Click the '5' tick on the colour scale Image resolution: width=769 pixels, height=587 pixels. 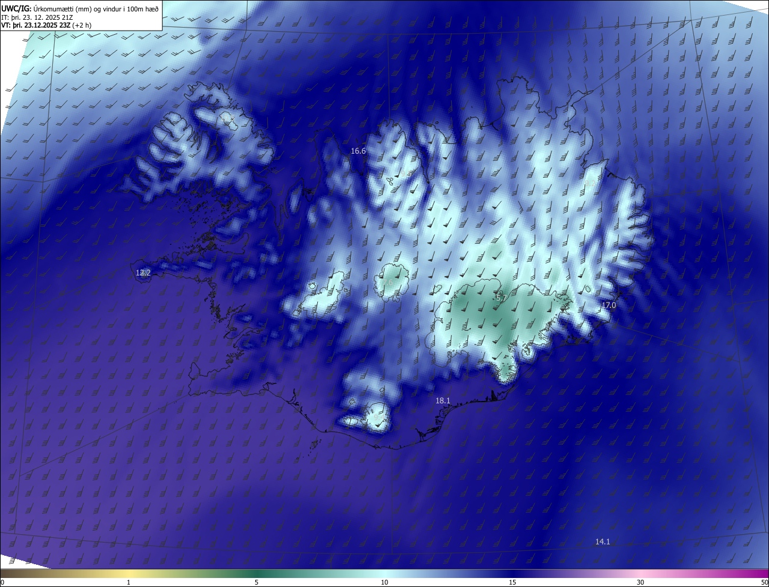(257, 582)
